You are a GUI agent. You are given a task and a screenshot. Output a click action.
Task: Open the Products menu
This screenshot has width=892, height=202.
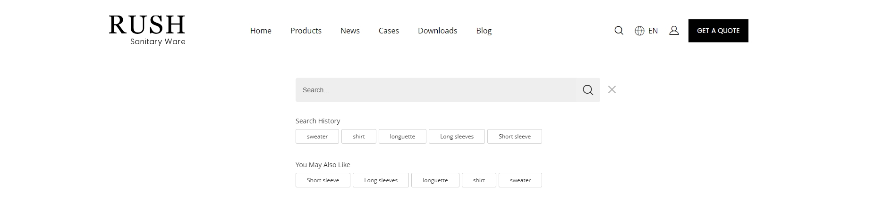point(306,31)
